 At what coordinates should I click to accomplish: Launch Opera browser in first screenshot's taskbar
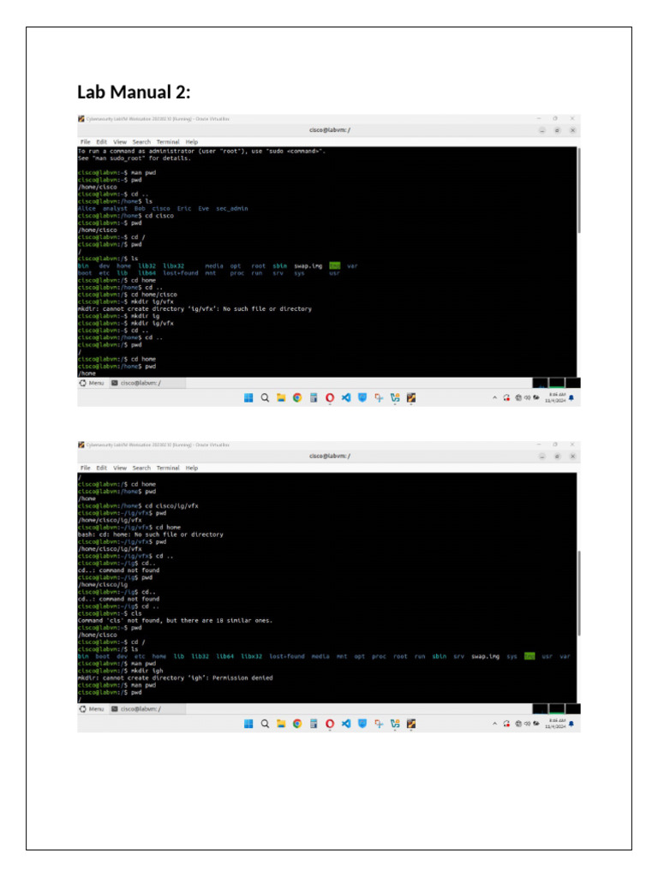[x=330, y=397]
